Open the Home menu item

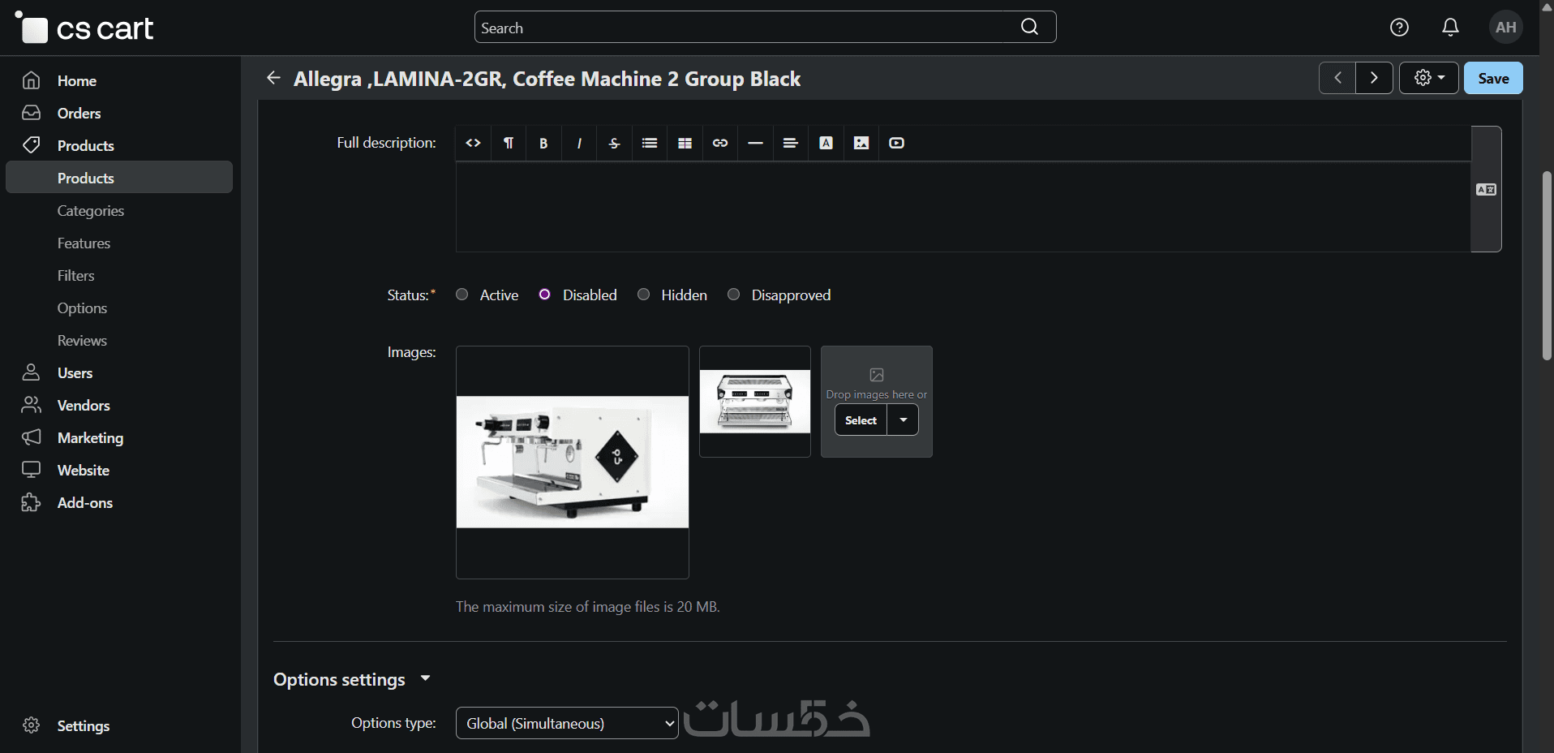point(77,80)
